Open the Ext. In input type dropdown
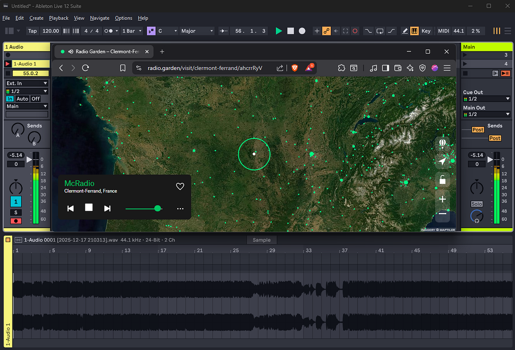 [27, 83]
